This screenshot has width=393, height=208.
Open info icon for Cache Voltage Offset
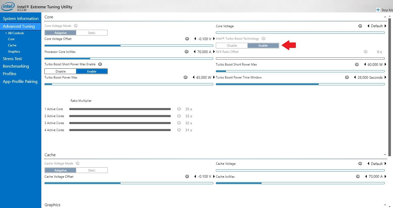coord(187,176)
